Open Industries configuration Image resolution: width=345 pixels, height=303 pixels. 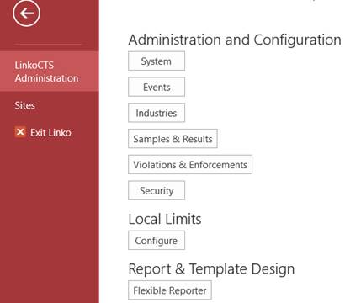coord(157,113)
